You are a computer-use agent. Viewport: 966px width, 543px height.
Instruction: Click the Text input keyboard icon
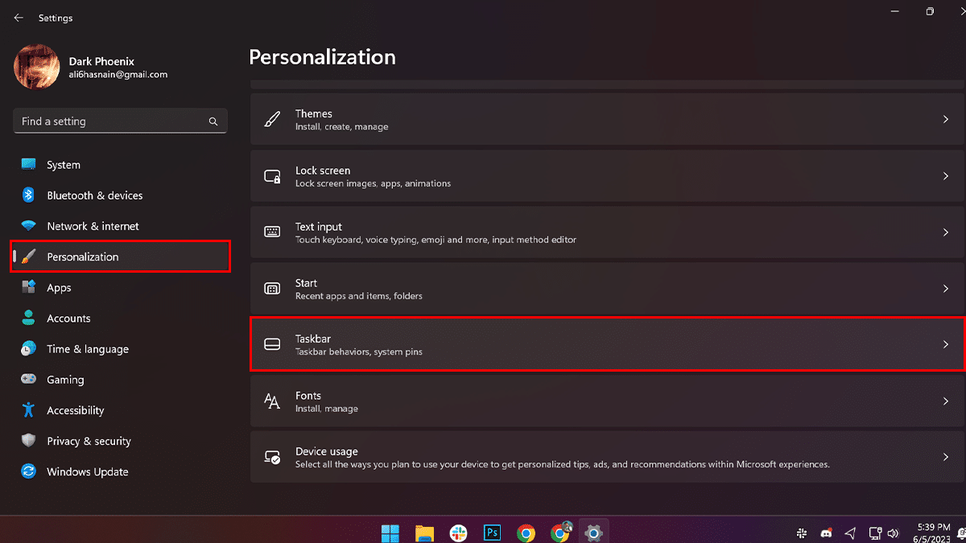pyautogui.click(x=272, y=232)
